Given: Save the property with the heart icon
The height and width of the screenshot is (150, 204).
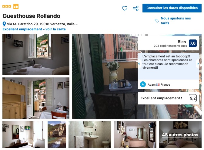Looking at the screenshot, I should click(125, 8).
